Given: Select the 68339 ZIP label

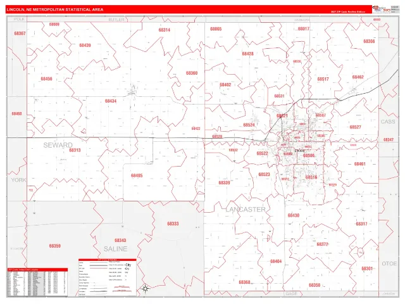Looking at the screenshot, I should click(x=224, y=183).
